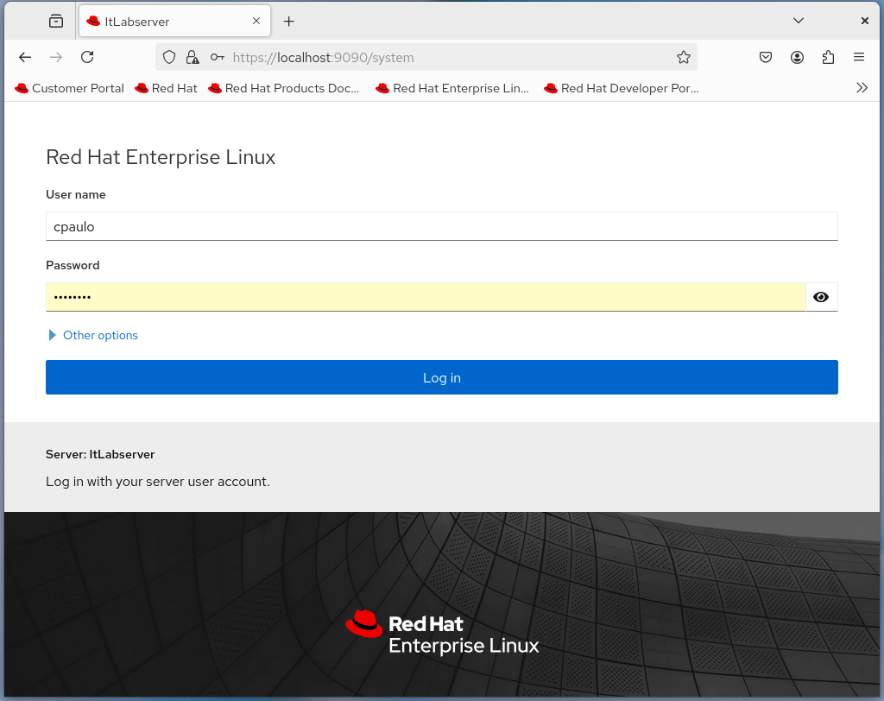Viewport: 884px width, 701px height.
Task: Open a new tab with plus button
Action: (289, 21)
